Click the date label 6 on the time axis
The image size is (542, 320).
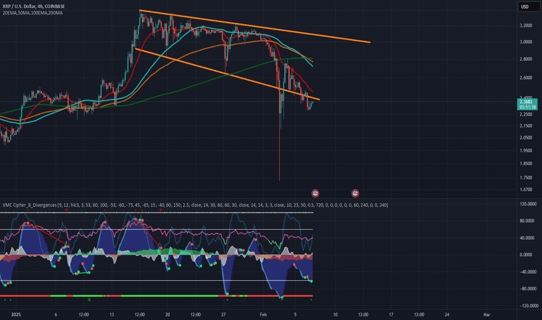coord(56,315)
